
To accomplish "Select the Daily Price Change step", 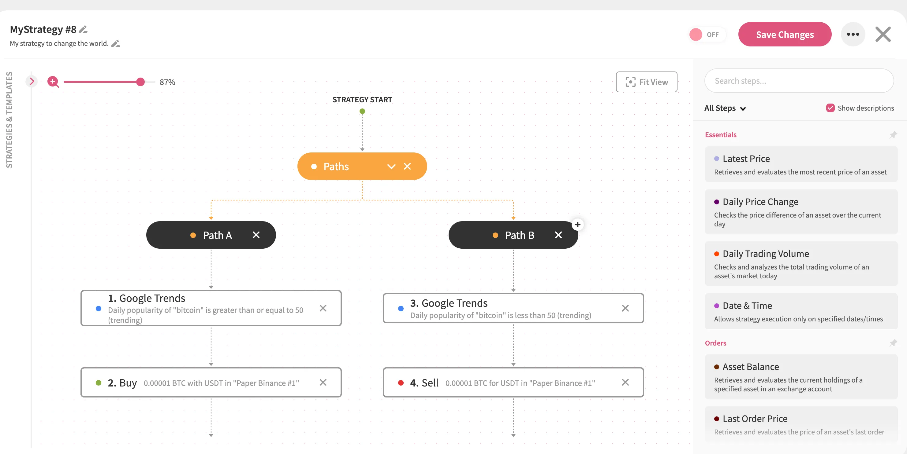I will (801, 212).
